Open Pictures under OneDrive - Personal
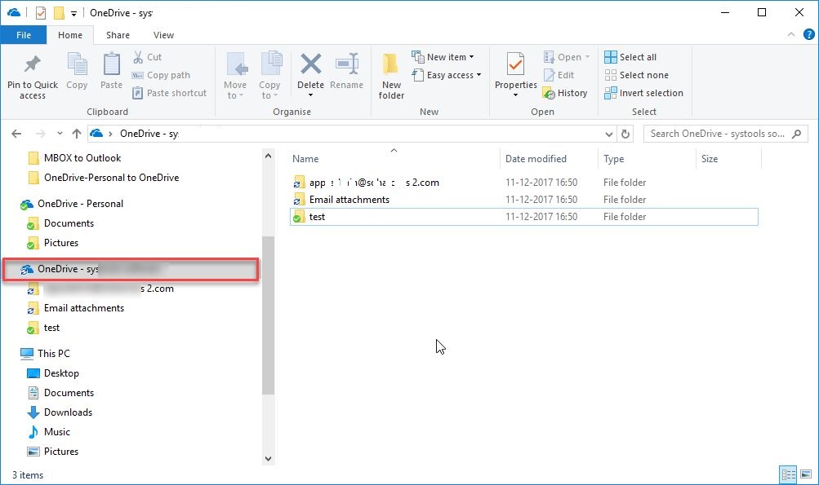819x485 pixels. (60, 243)
